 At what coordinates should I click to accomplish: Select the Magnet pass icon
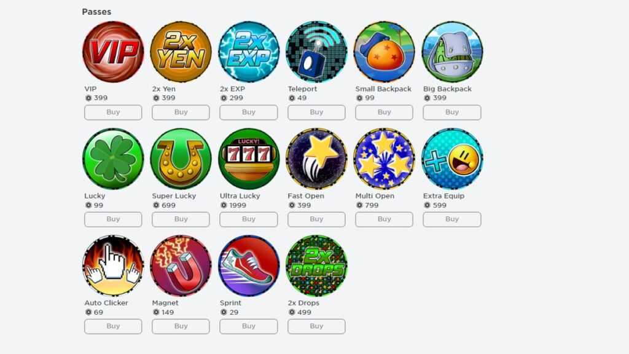[181, 265]
